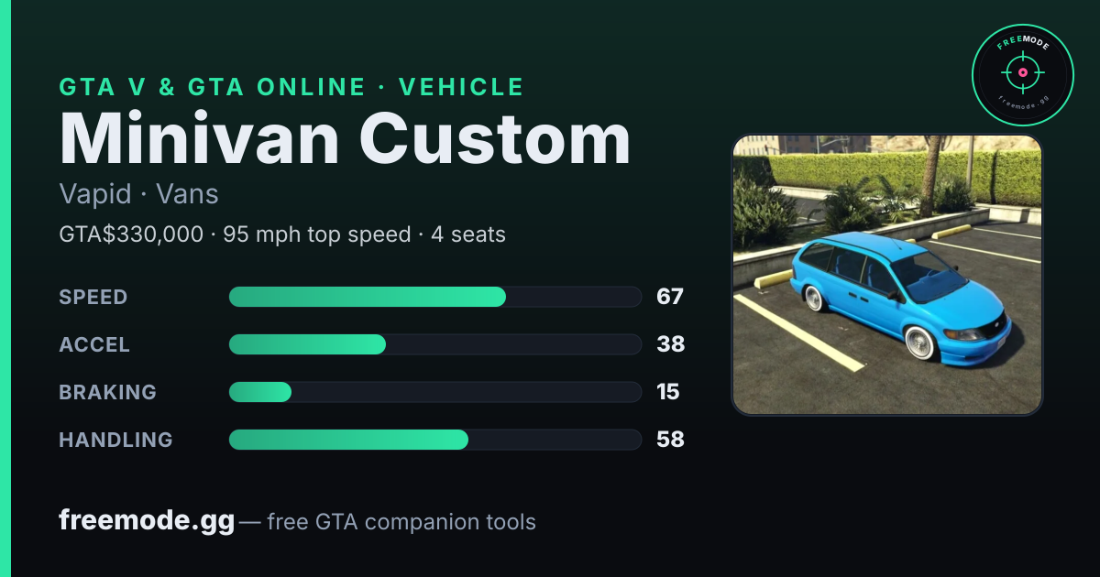Click the free GTA companion tools tagline
The width and height of the screenshot is (1100, 577).
tap(401, 522)
